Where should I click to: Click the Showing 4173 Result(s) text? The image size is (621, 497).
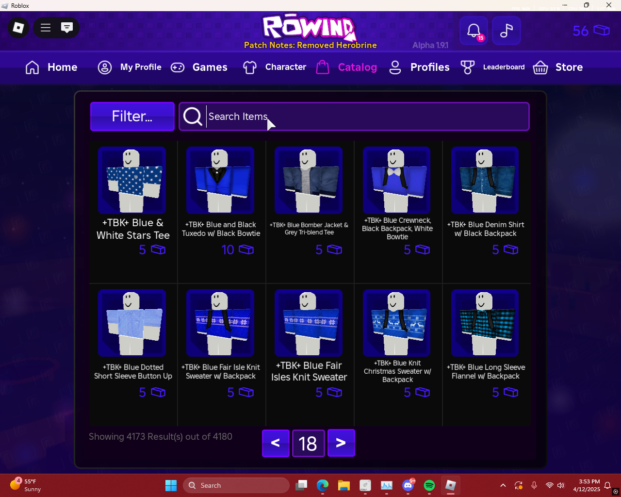(161, 436)
